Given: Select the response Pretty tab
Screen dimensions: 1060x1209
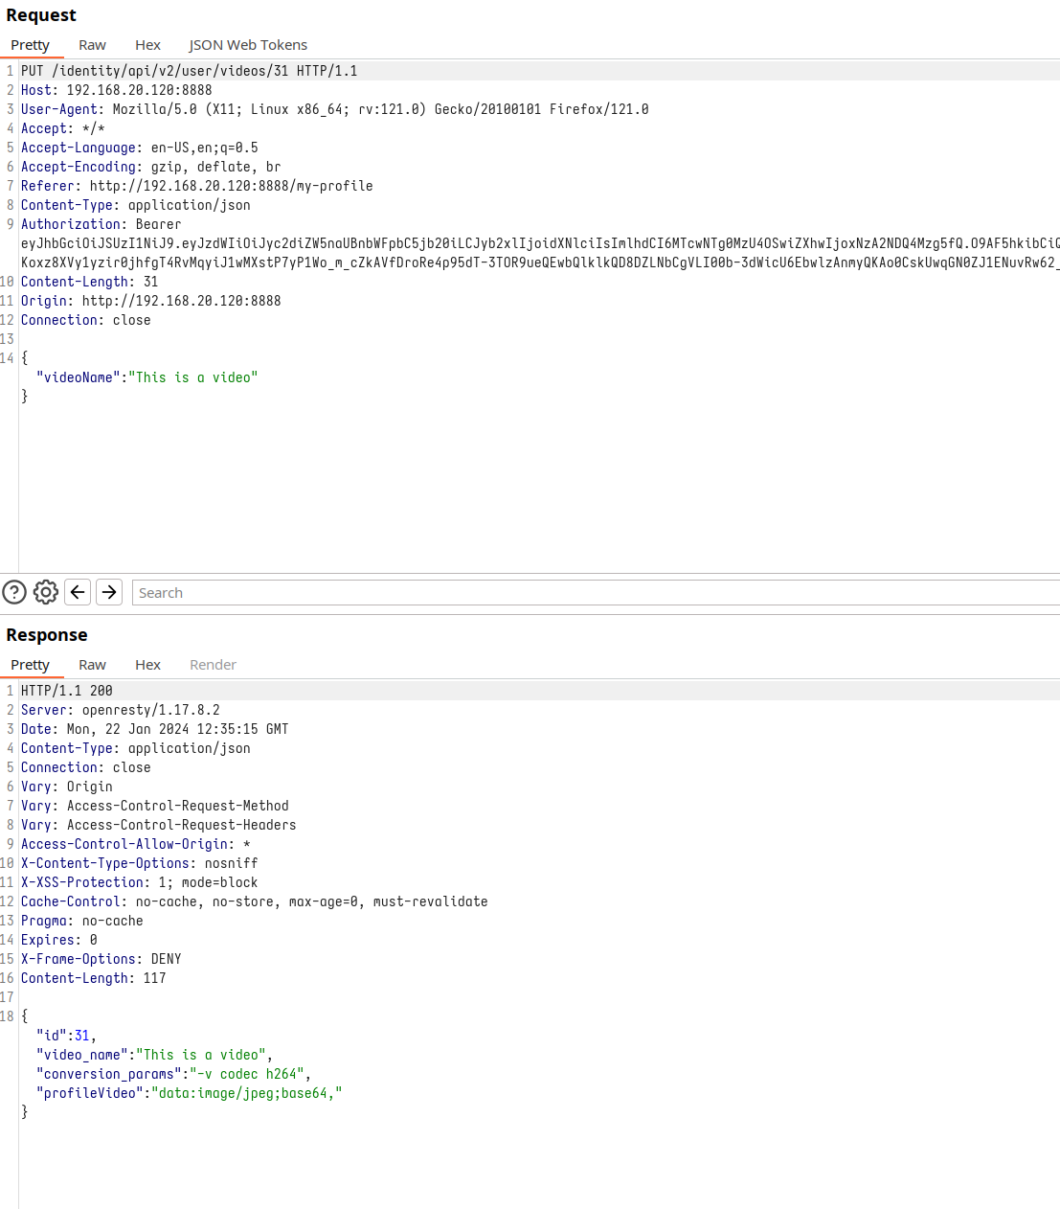Looking at the screenshot, I should point(31,665).
